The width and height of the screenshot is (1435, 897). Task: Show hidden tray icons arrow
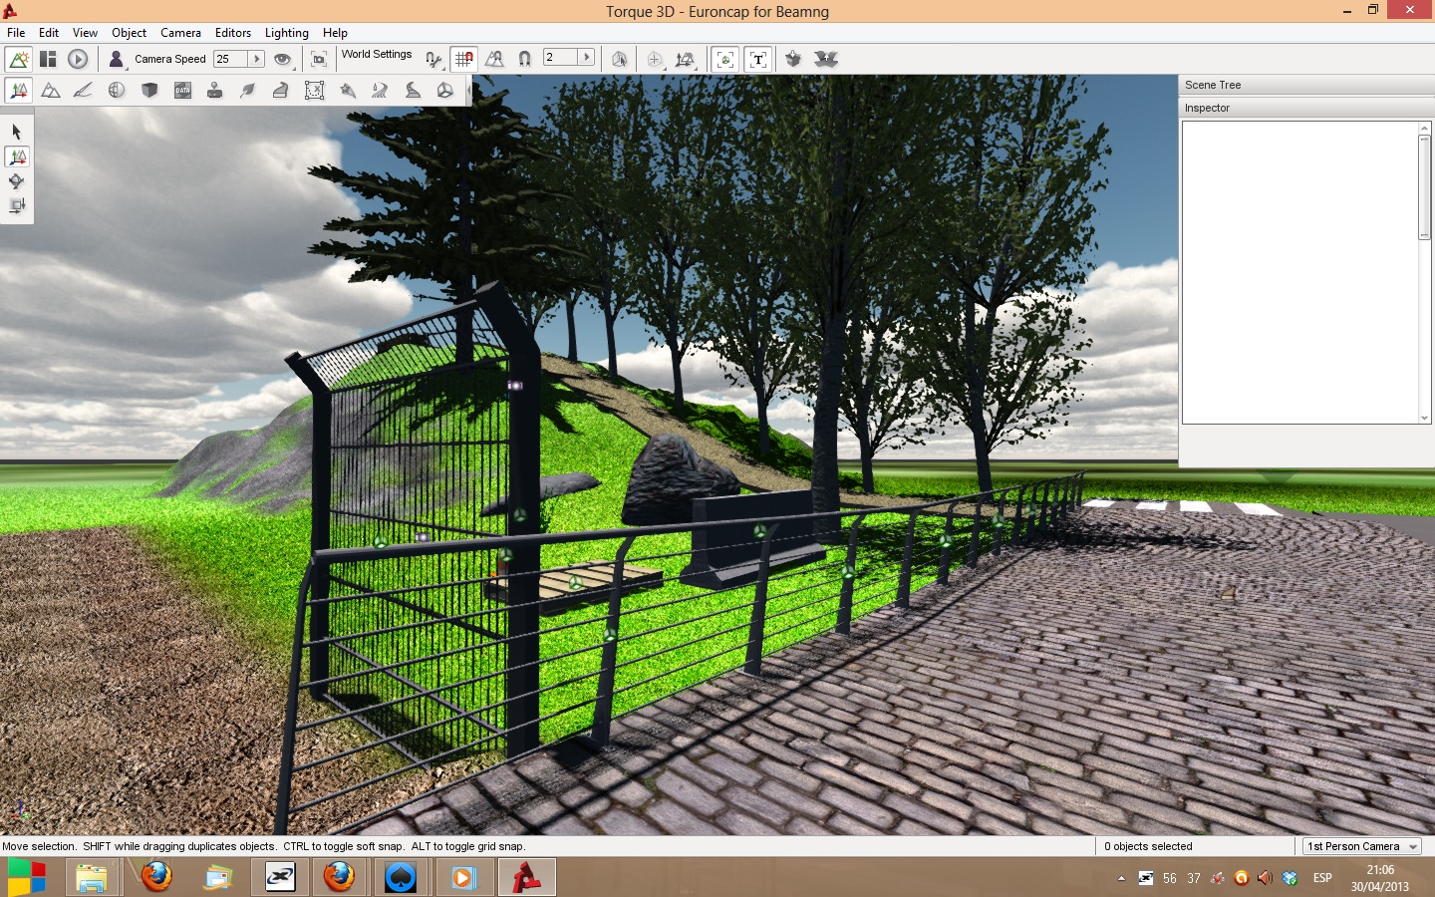tap(1121, 878)
